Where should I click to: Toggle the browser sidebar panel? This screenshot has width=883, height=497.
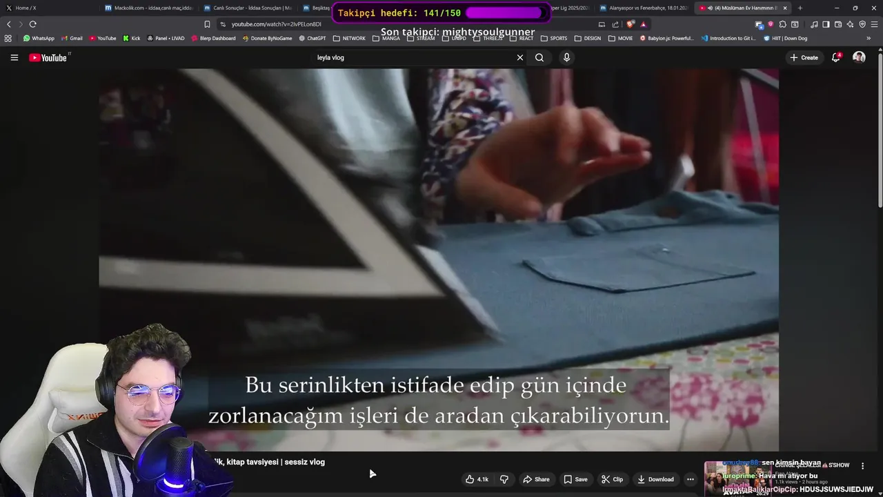(x=826, y=24)
